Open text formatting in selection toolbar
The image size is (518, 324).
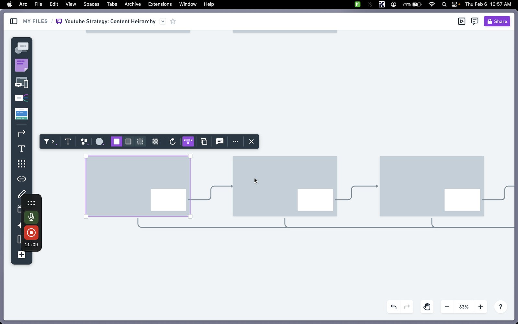[x=68, y=142]
